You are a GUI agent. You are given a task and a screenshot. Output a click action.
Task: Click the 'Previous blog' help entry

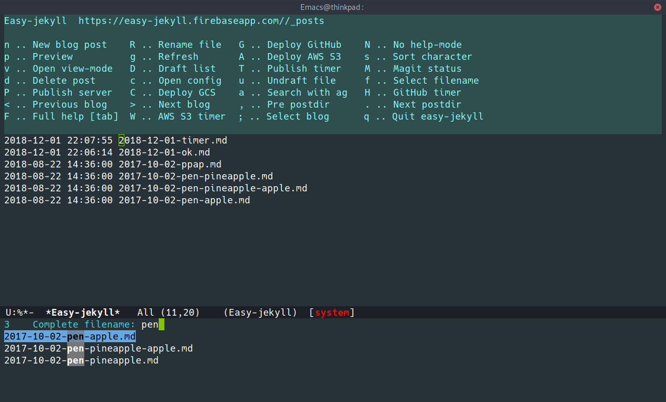click(x=56, y=105)
